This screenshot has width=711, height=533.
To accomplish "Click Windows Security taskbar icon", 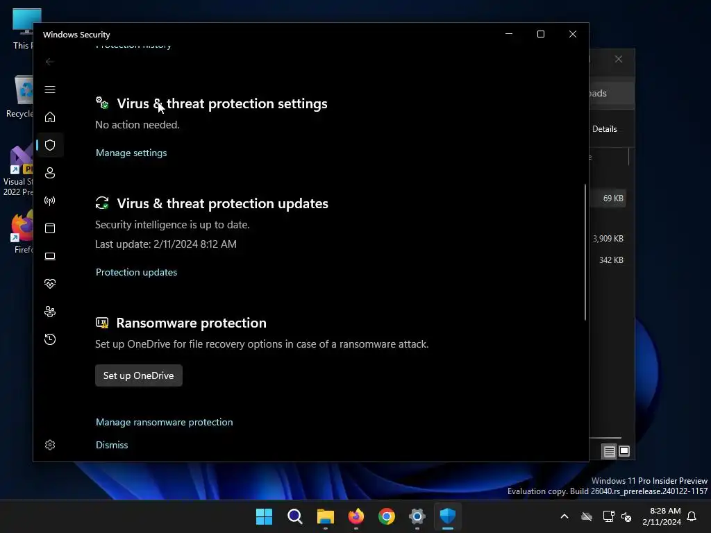I will pos(448,516).
